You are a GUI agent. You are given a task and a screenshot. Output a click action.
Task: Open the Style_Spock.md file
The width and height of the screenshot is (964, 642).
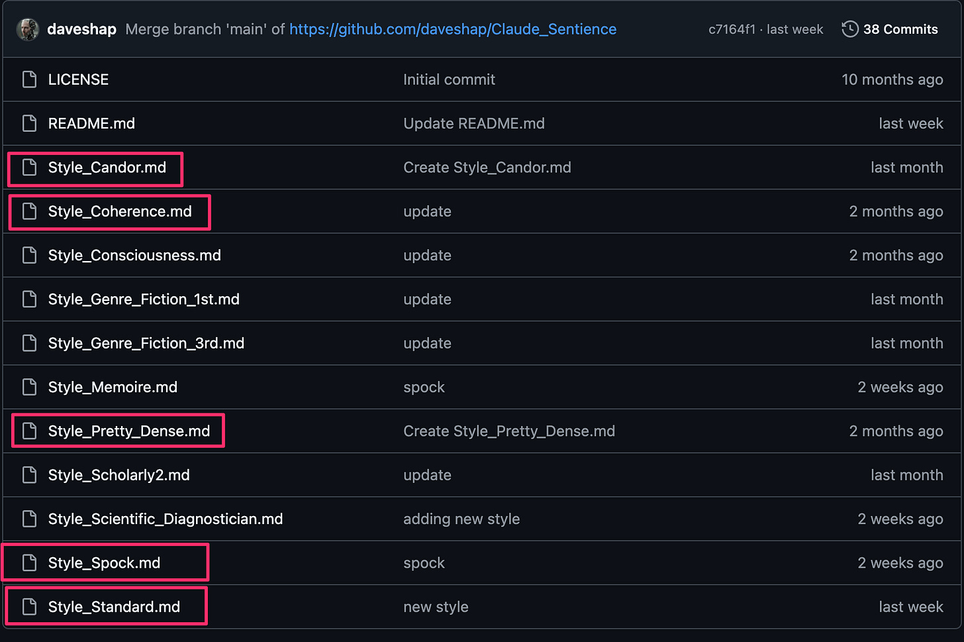click(x=104, y=563)
